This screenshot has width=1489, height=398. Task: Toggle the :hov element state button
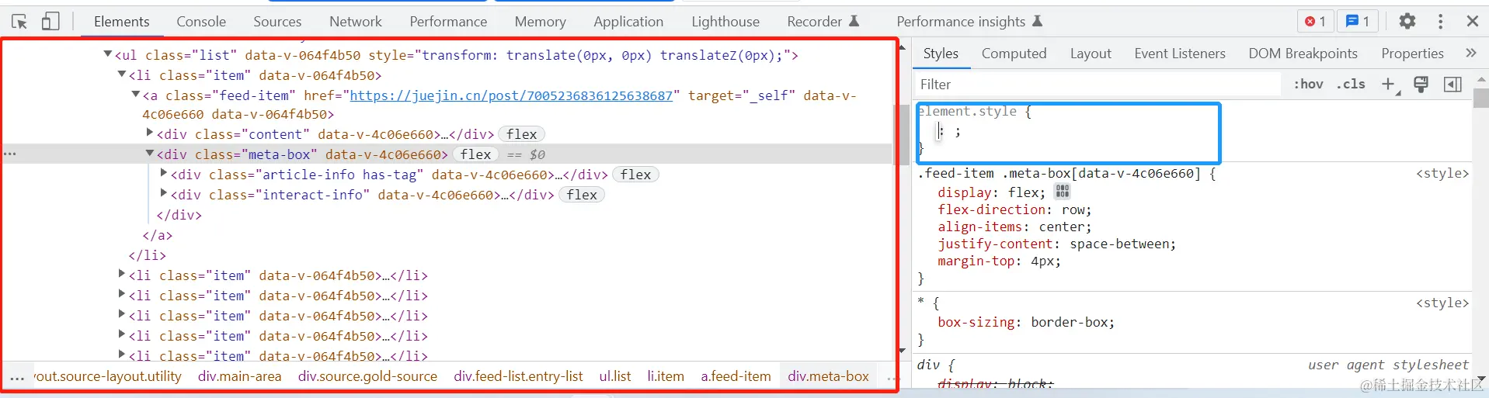click(x=1308, y=84)
